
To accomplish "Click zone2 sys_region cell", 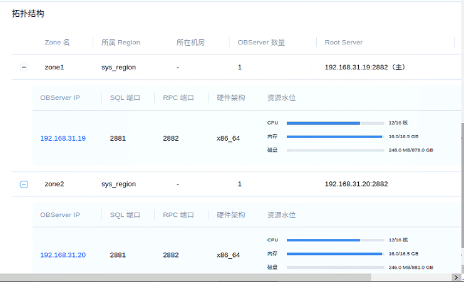I will tap(119, 184).
